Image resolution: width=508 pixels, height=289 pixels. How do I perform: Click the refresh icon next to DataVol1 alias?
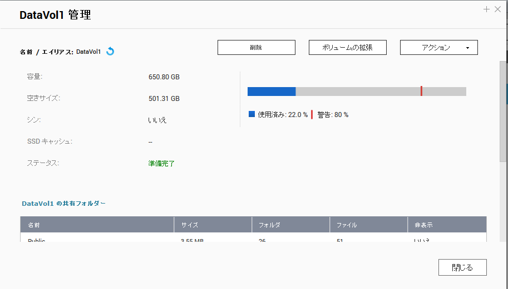click(x=110, y=52)
